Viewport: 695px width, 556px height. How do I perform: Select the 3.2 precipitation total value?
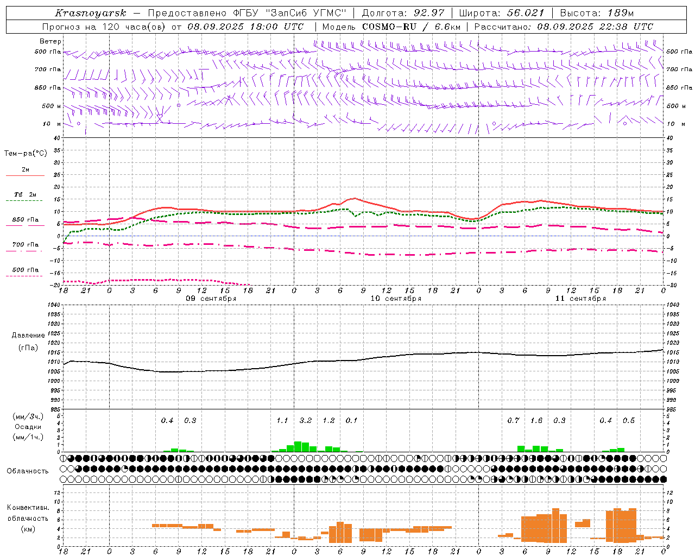[306, 421]
